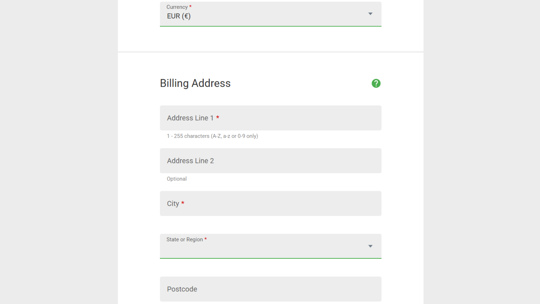
Task: Focus the Address Line 1 field
Action: tap(271, 118)
